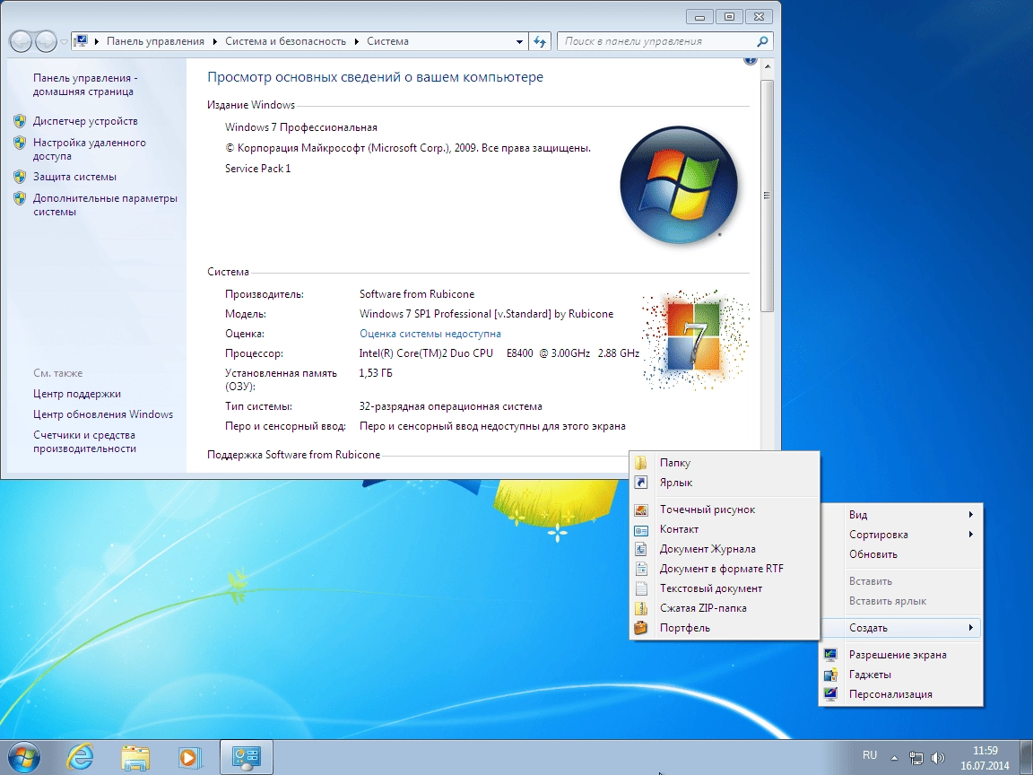The image size is (1033, 775).
Task: Click the screen resolution monitor icon
Action: [x=830, y=655]
